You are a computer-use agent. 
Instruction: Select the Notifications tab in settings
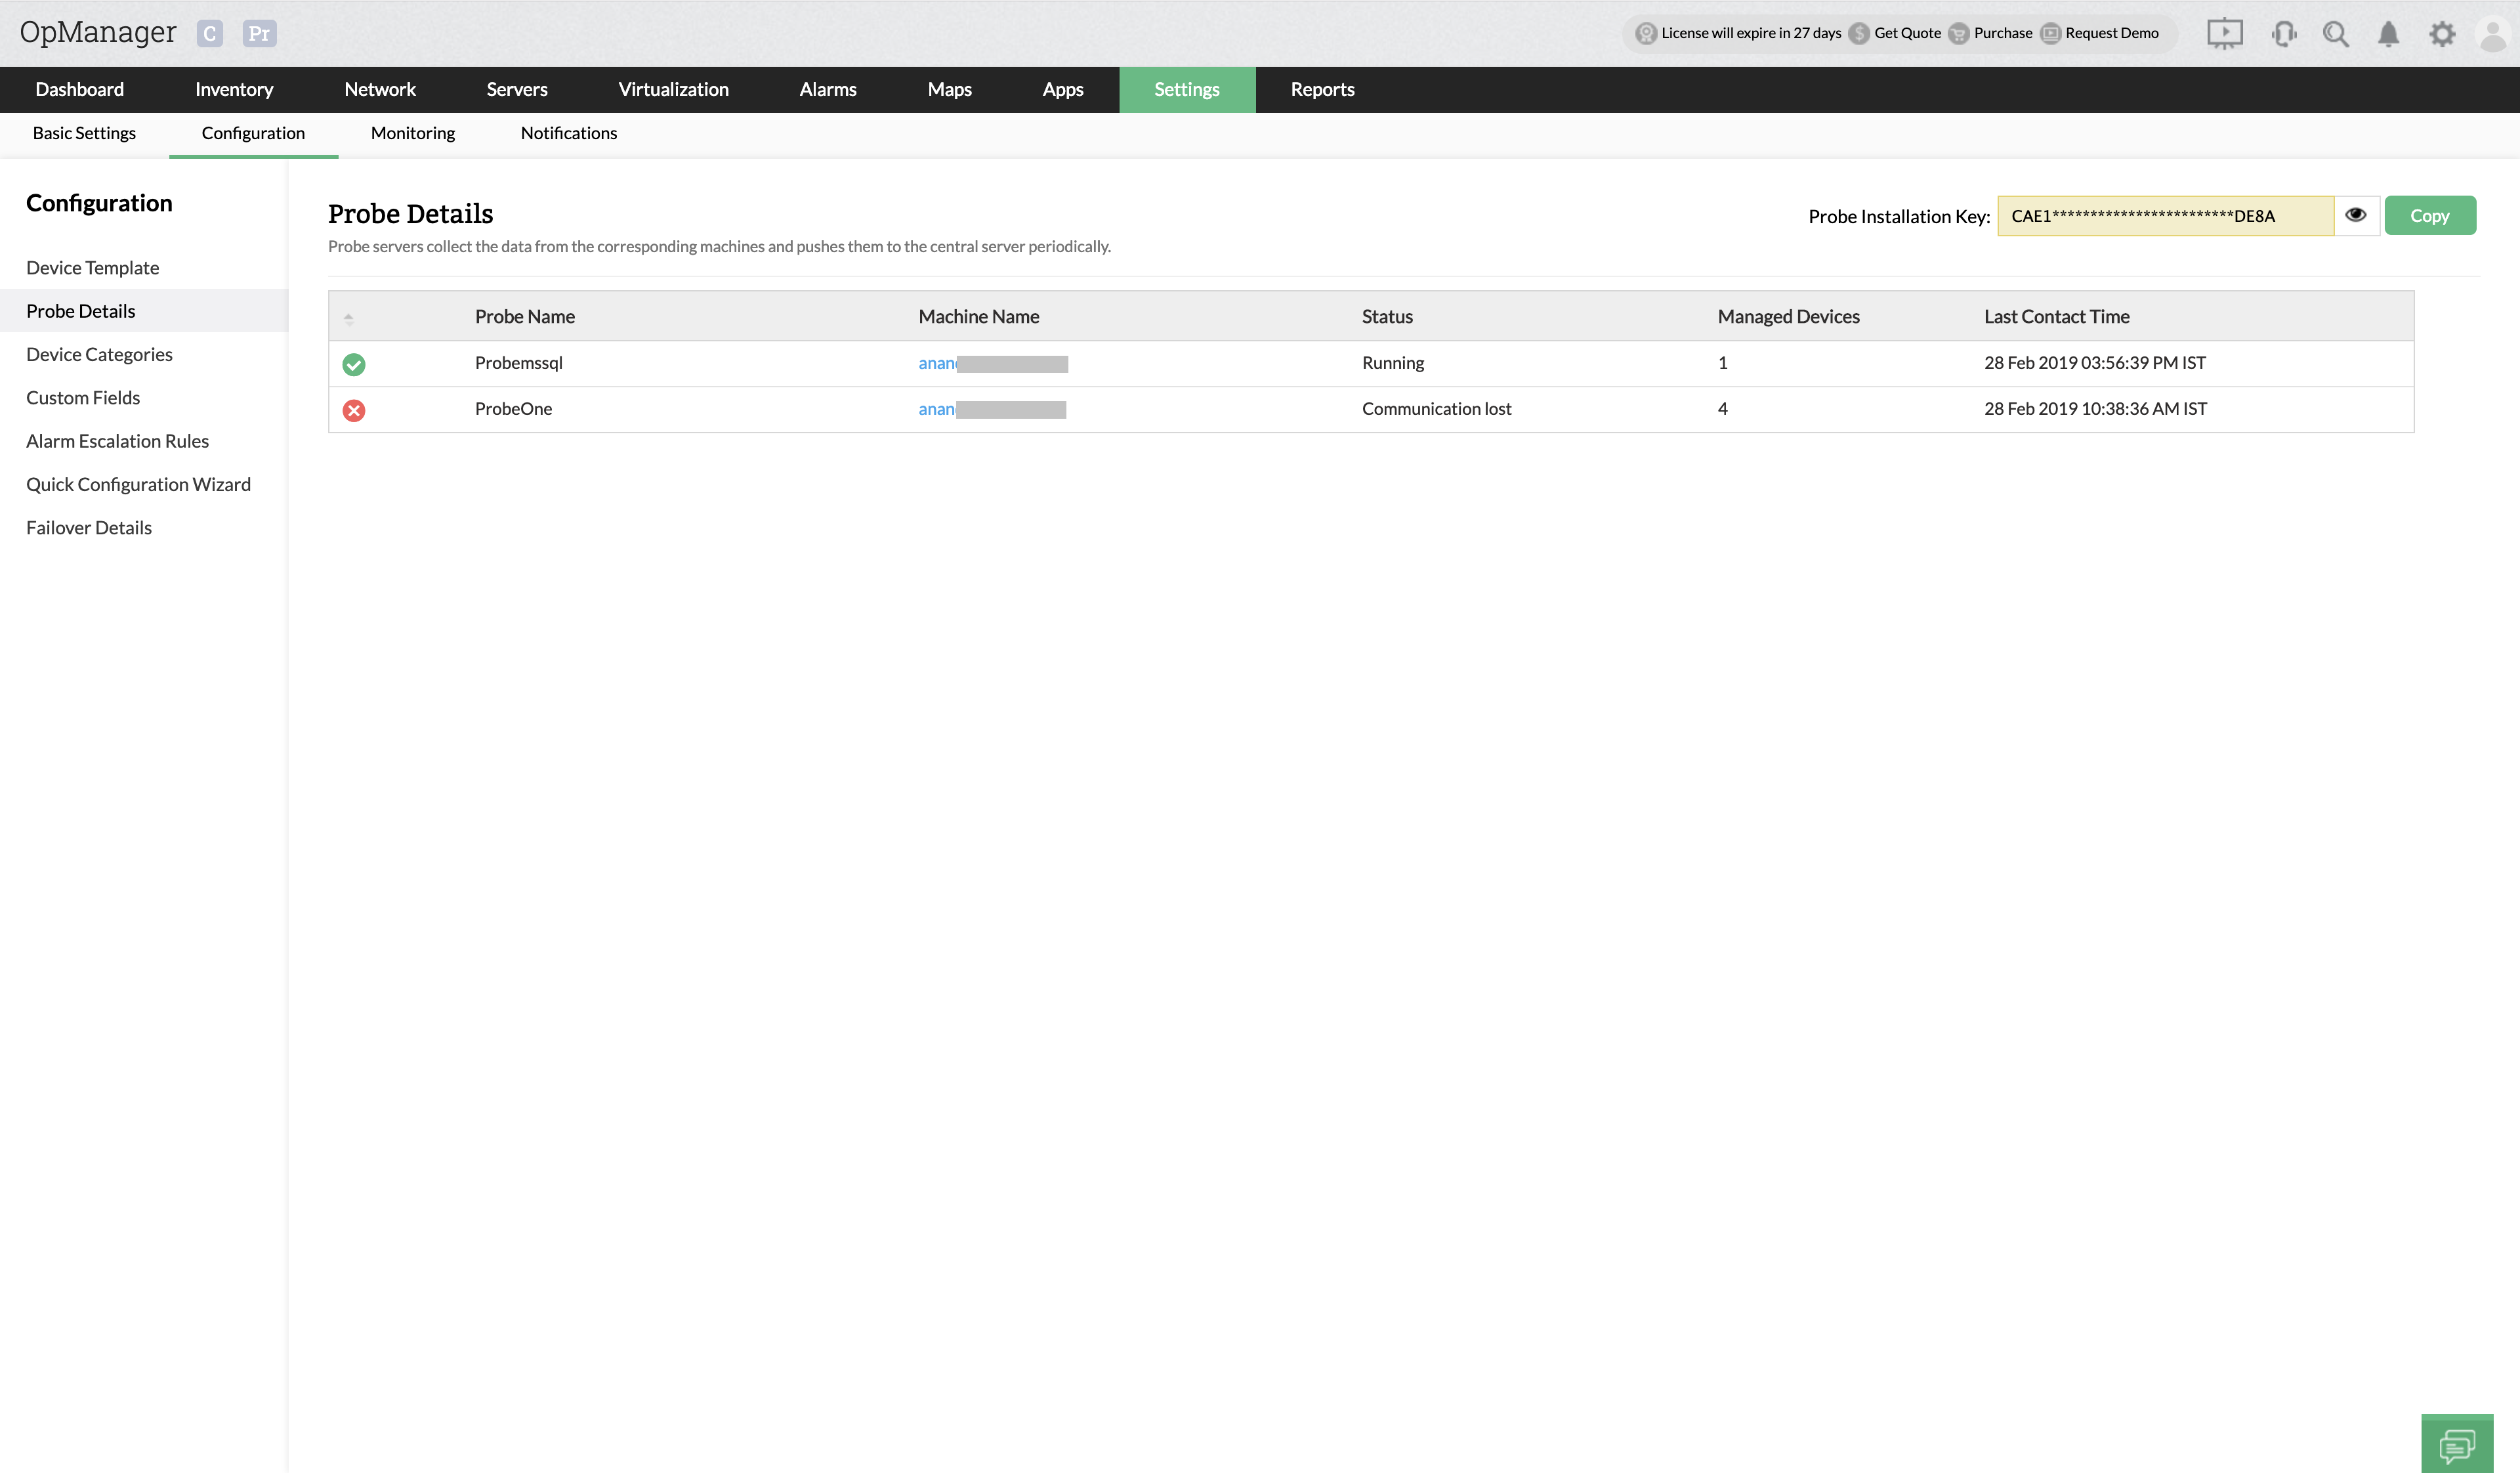tap(568, 131)
